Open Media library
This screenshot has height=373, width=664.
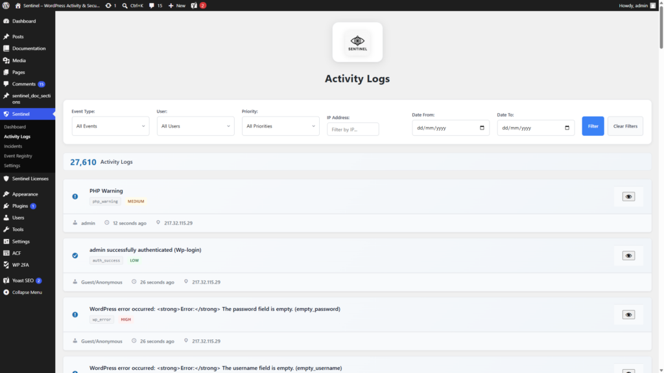pos(19,60)
